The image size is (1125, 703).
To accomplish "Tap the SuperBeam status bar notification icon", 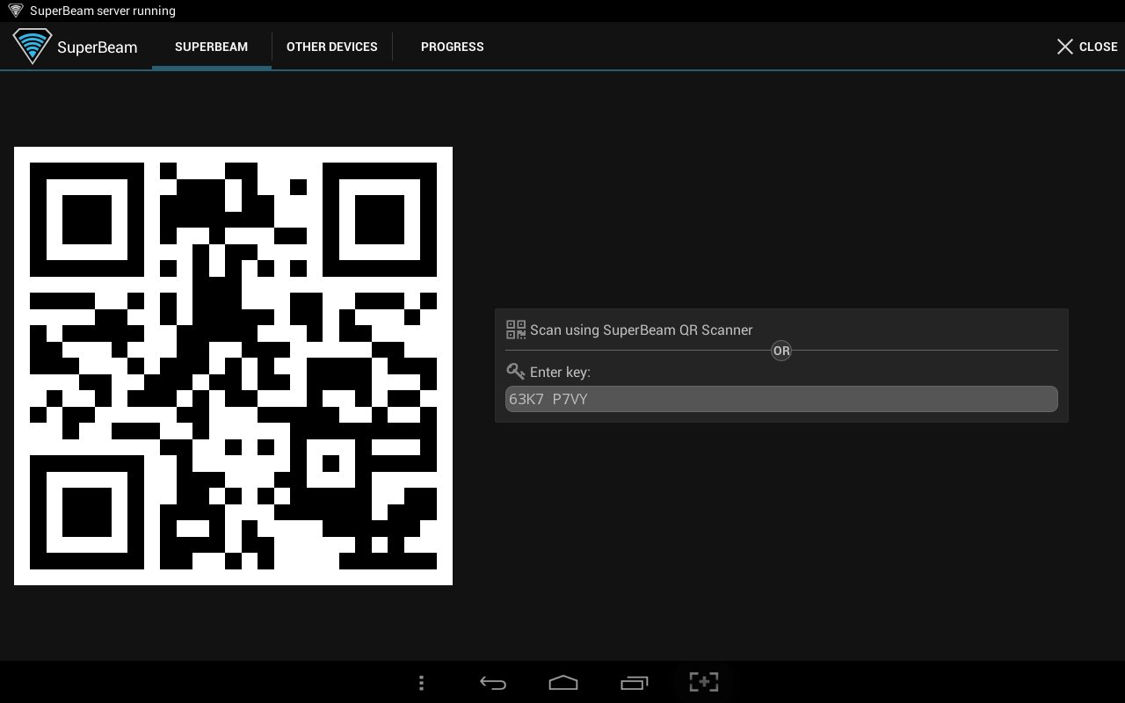I will pos(16,11).
